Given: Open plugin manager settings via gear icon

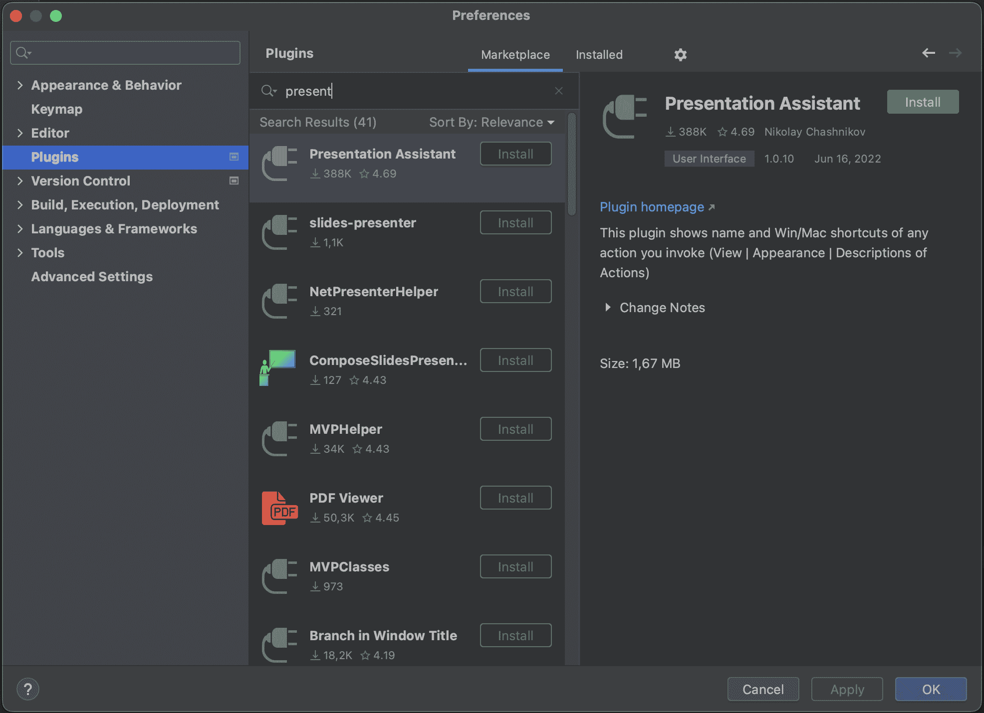Looking at the screenshot, I should click(680, 55).
